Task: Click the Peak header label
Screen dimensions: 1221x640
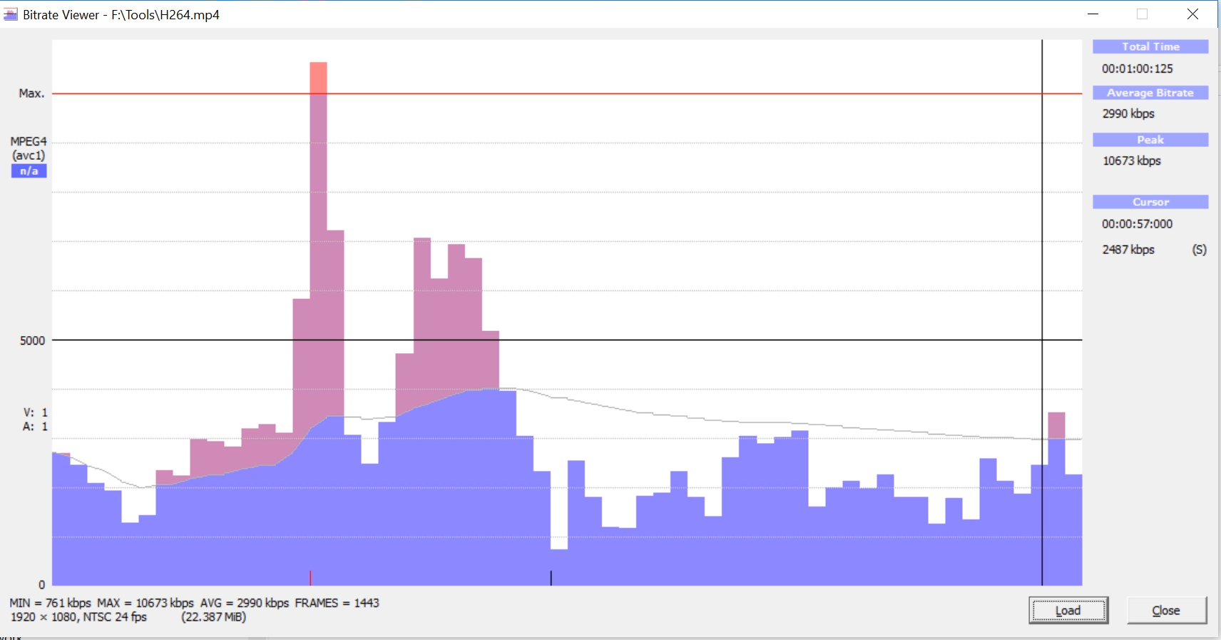Action: (1150, 140)
